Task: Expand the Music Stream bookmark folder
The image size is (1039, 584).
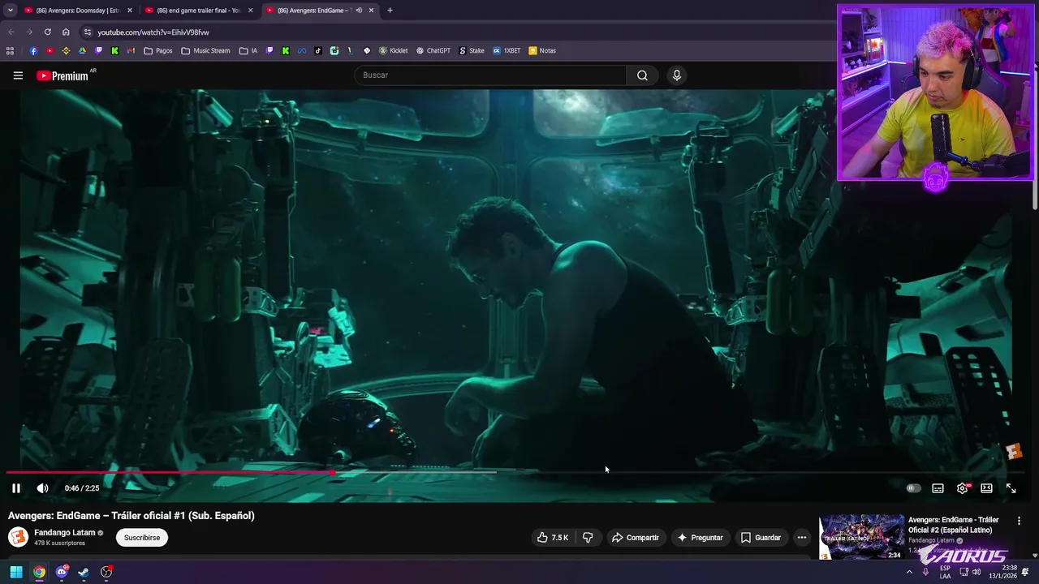Action: (206, 50)
